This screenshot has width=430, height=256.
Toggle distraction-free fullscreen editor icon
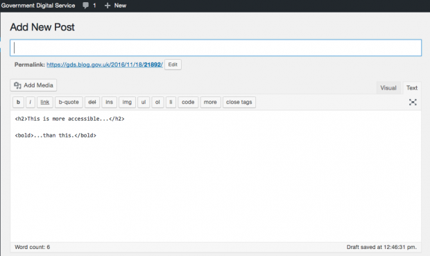point(413,102)
